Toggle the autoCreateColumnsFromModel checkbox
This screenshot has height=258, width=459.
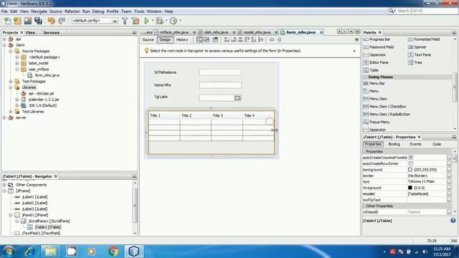411,158
